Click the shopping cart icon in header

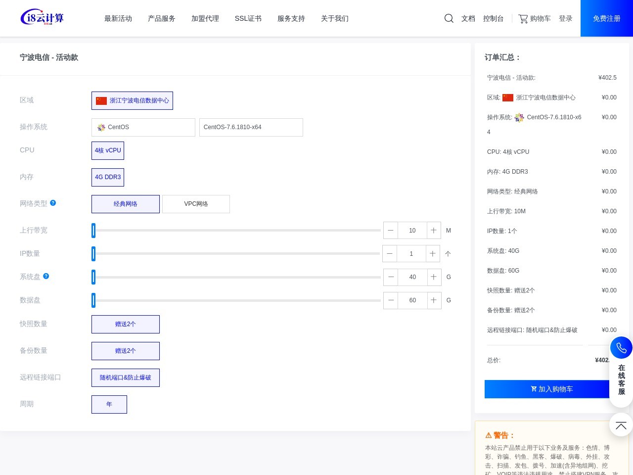coord(523,18)
